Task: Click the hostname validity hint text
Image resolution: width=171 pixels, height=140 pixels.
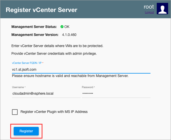Action: pos(70,76)
